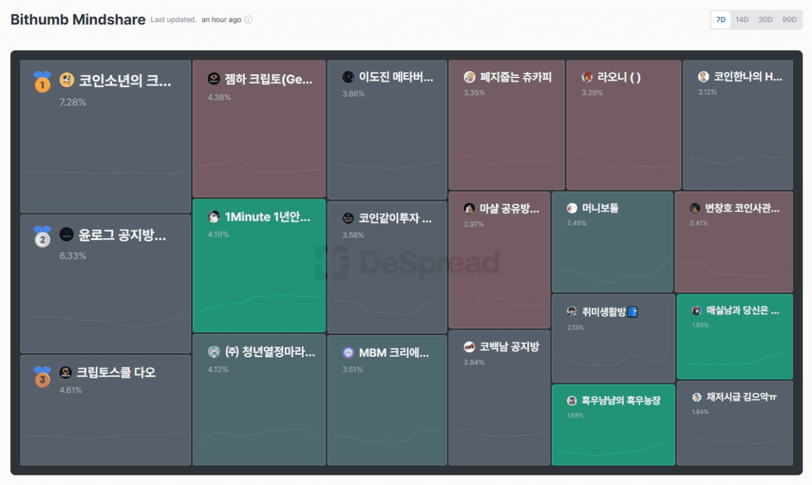Select the 4.19% mindshare value
812x485 pixels.
pos(218,234)
